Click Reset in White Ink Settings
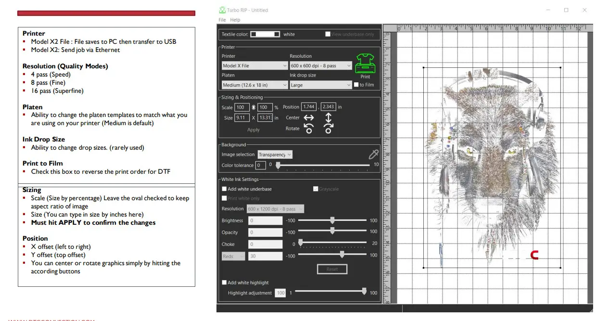The width and height of the screenshot is (596, 321). click(x=332, y=269)
